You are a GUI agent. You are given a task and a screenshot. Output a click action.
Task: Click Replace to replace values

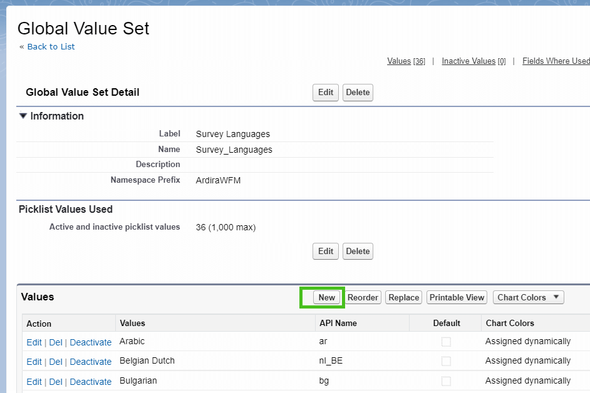pyautogui.click(x=403, y=297)
